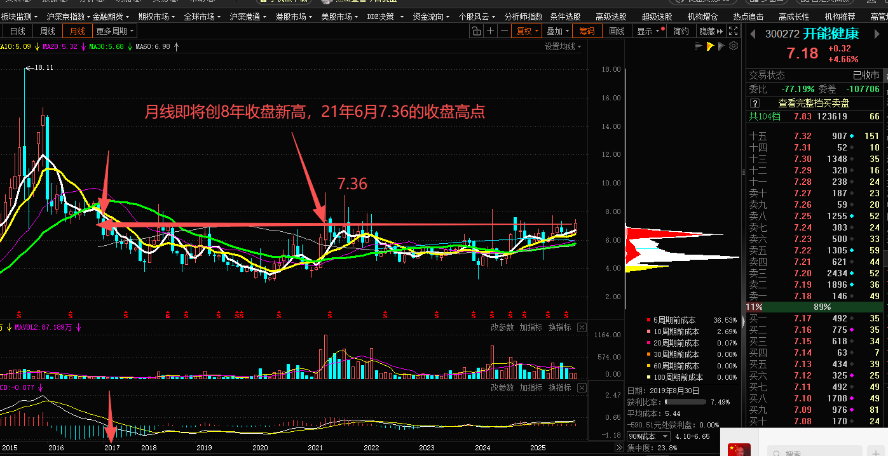Toggle 筹码 chip distribution view
888x456 pixels.
pos(588,30)
